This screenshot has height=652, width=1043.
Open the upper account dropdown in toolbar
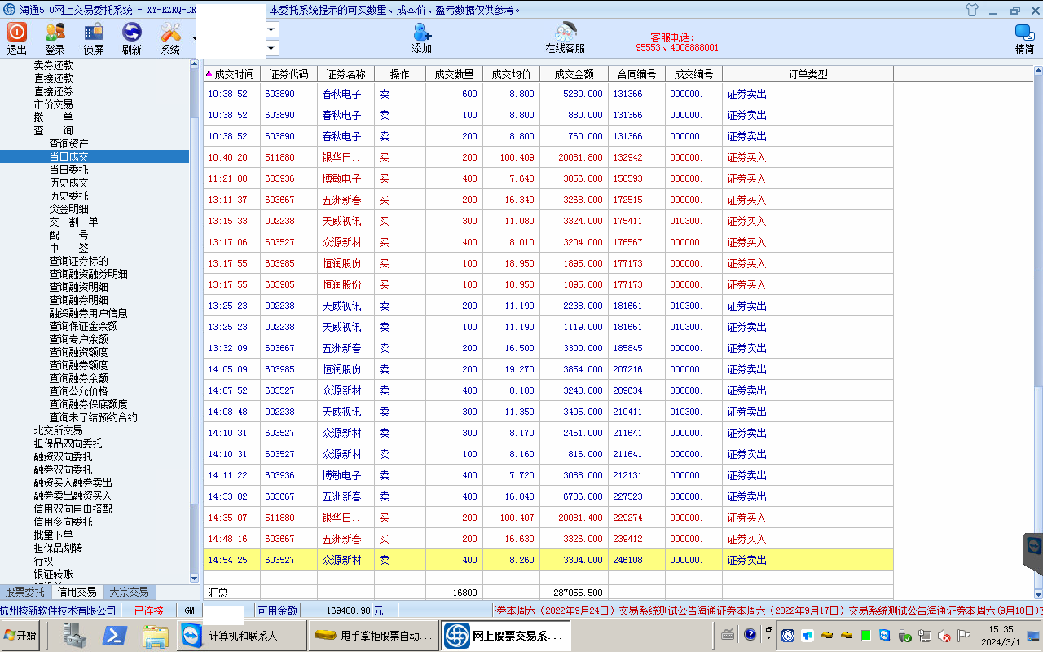coord(272,29)
